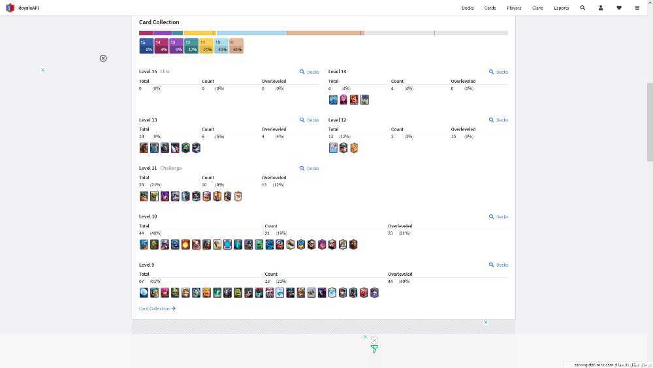
Task: Select the teal level 12 badge
Action: 191,46
